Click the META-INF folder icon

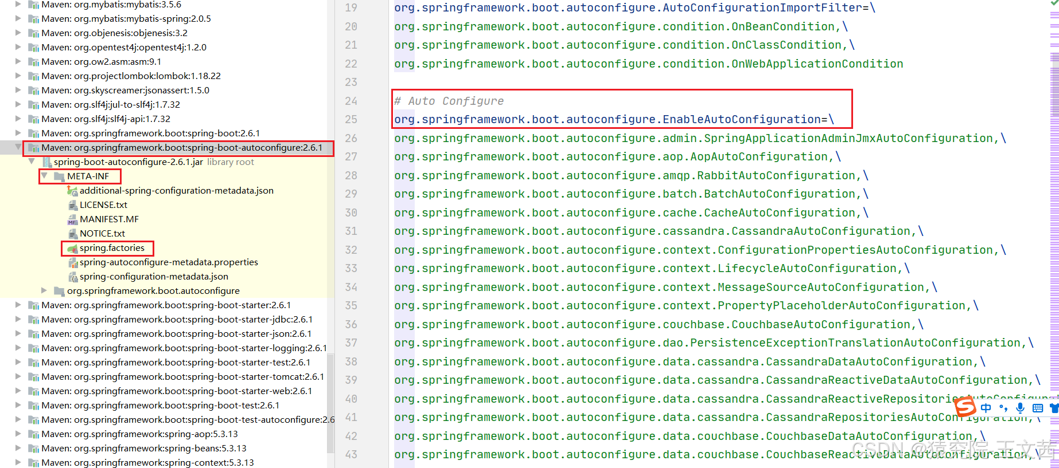click(x=59, y=176)
